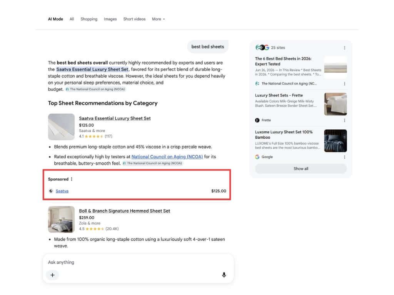Viewport: 394px width, 295px height.
Task: Open options for the Frette source entry
Action: (344, 120)
